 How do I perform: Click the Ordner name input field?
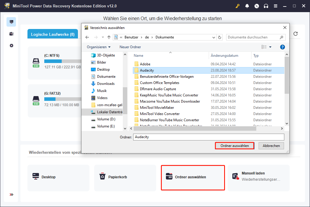[x=208, y=137]
